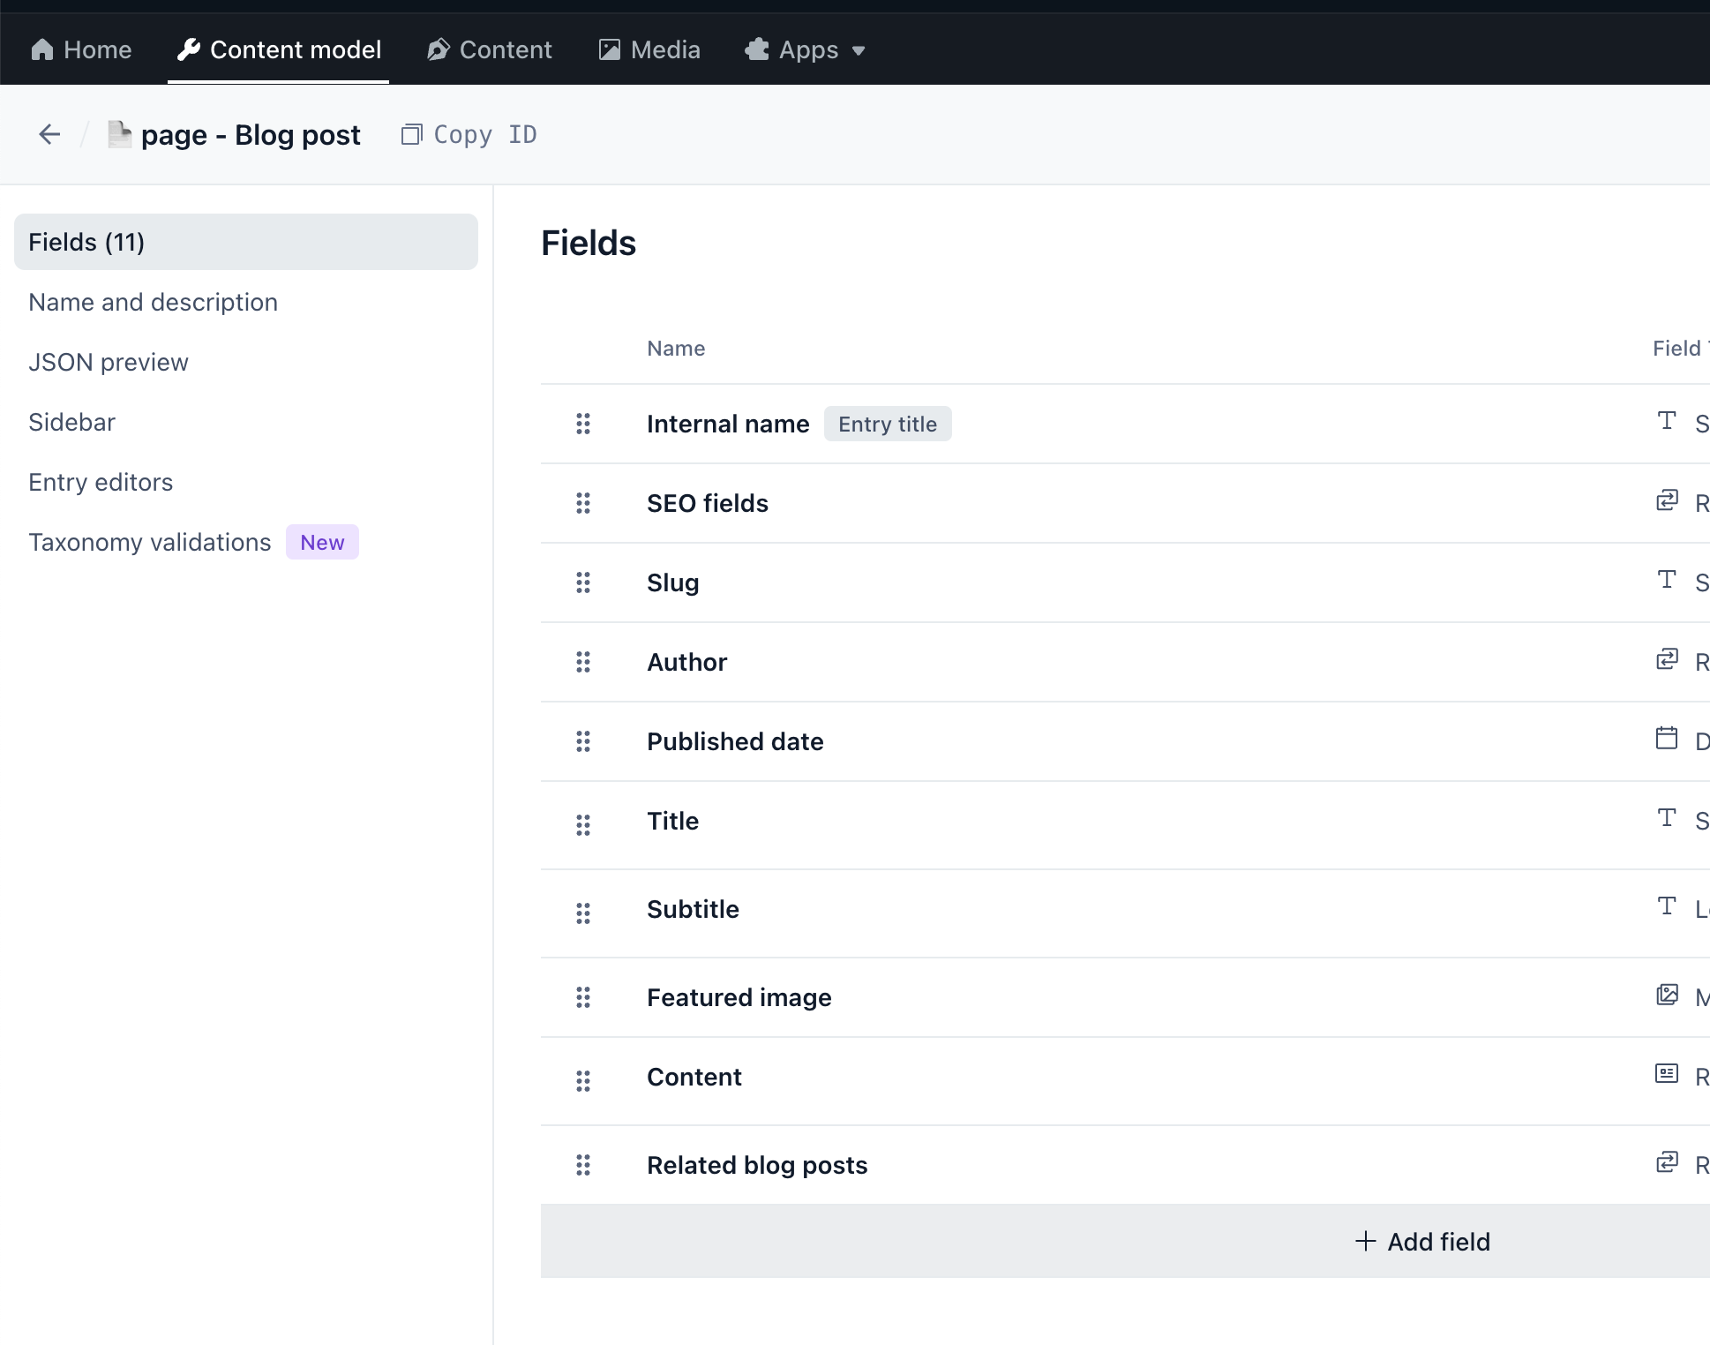Open the Sidebar configuration section
The height and width of the screenshot is (1345, 1710).
(x=72, y=422)
